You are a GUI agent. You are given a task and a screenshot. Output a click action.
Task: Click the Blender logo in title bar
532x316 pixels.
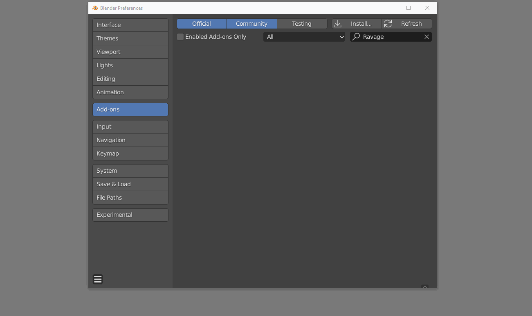(95, 8)
